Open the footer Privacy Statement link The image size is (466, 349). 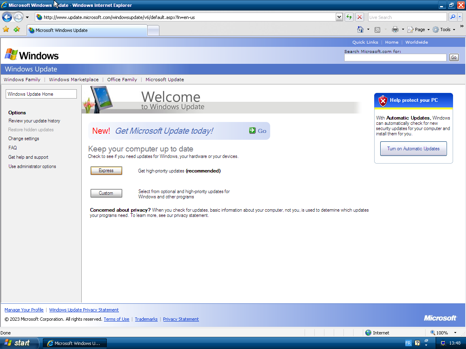coord(181,320)
